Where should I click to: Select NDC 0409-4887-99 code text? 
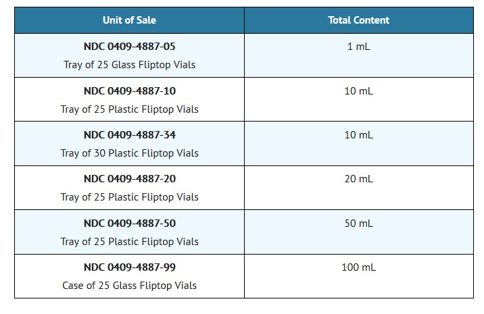tap(129, 267)
